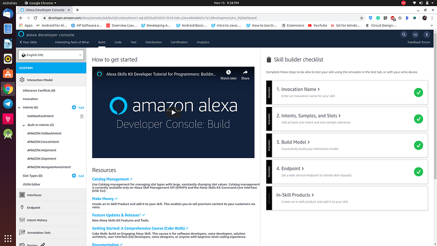Screen dimensions: 437x246
Task: Select AMAZON.NavigateHomeIntent
Action: tap(49, 167)
